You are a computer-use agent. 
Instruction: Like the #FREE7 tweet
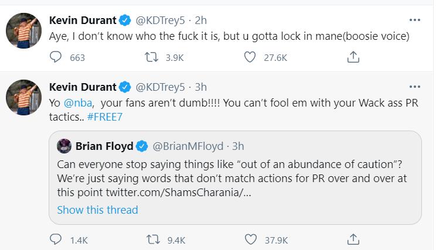coord(250,239)
